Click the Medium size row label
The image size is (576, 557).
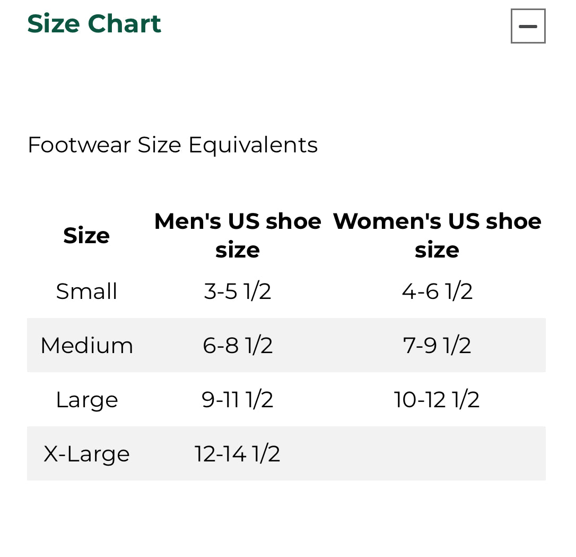click(86, 346)
